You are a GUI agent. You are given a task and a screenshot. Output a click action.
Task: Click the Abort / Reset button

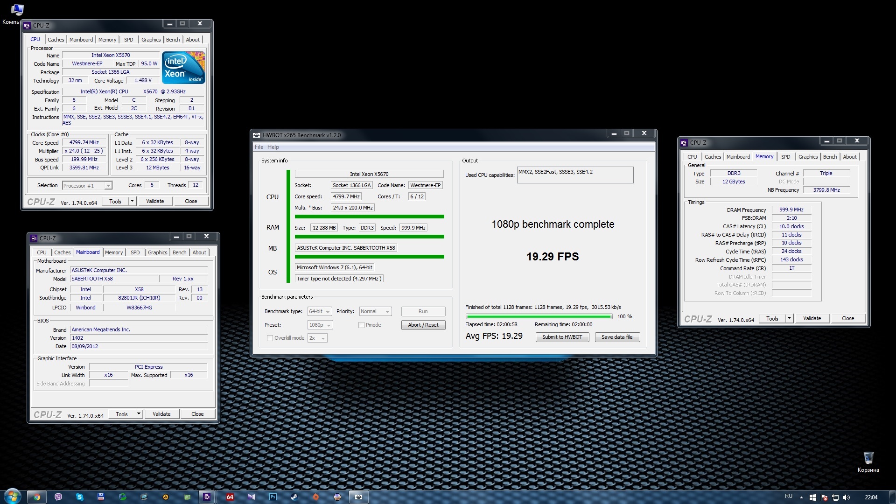[x=423, y=325]
